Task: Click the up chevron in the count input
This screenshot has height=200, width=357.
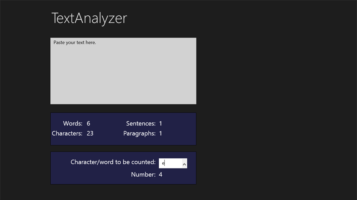Action: (x=185, y=164)
